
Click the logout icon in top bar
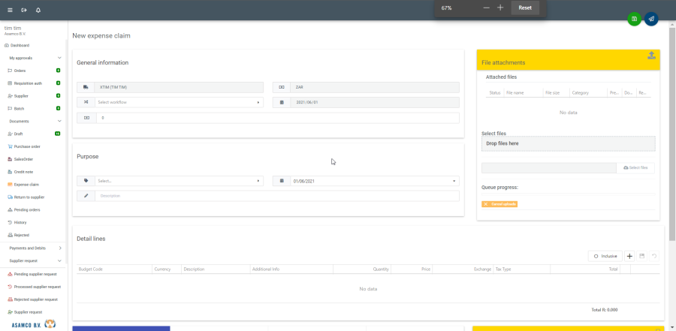[x=24, y=10]
